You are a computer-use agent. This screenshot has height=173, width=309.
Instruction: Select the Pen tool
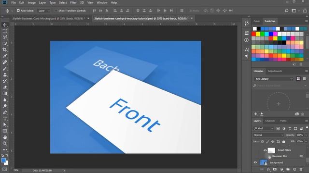pyautogui.click(x=5, y=112)
